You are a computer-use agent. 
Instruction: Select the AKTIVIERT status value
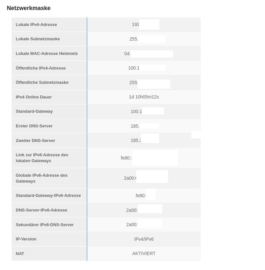tap(144, 253)
